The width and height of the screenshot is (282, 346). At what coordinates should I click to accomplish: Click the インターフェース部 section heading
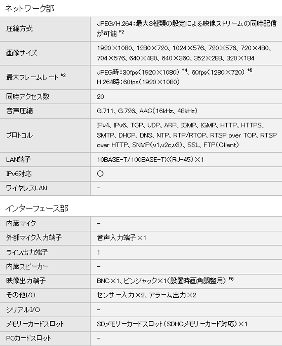(36, 209)
